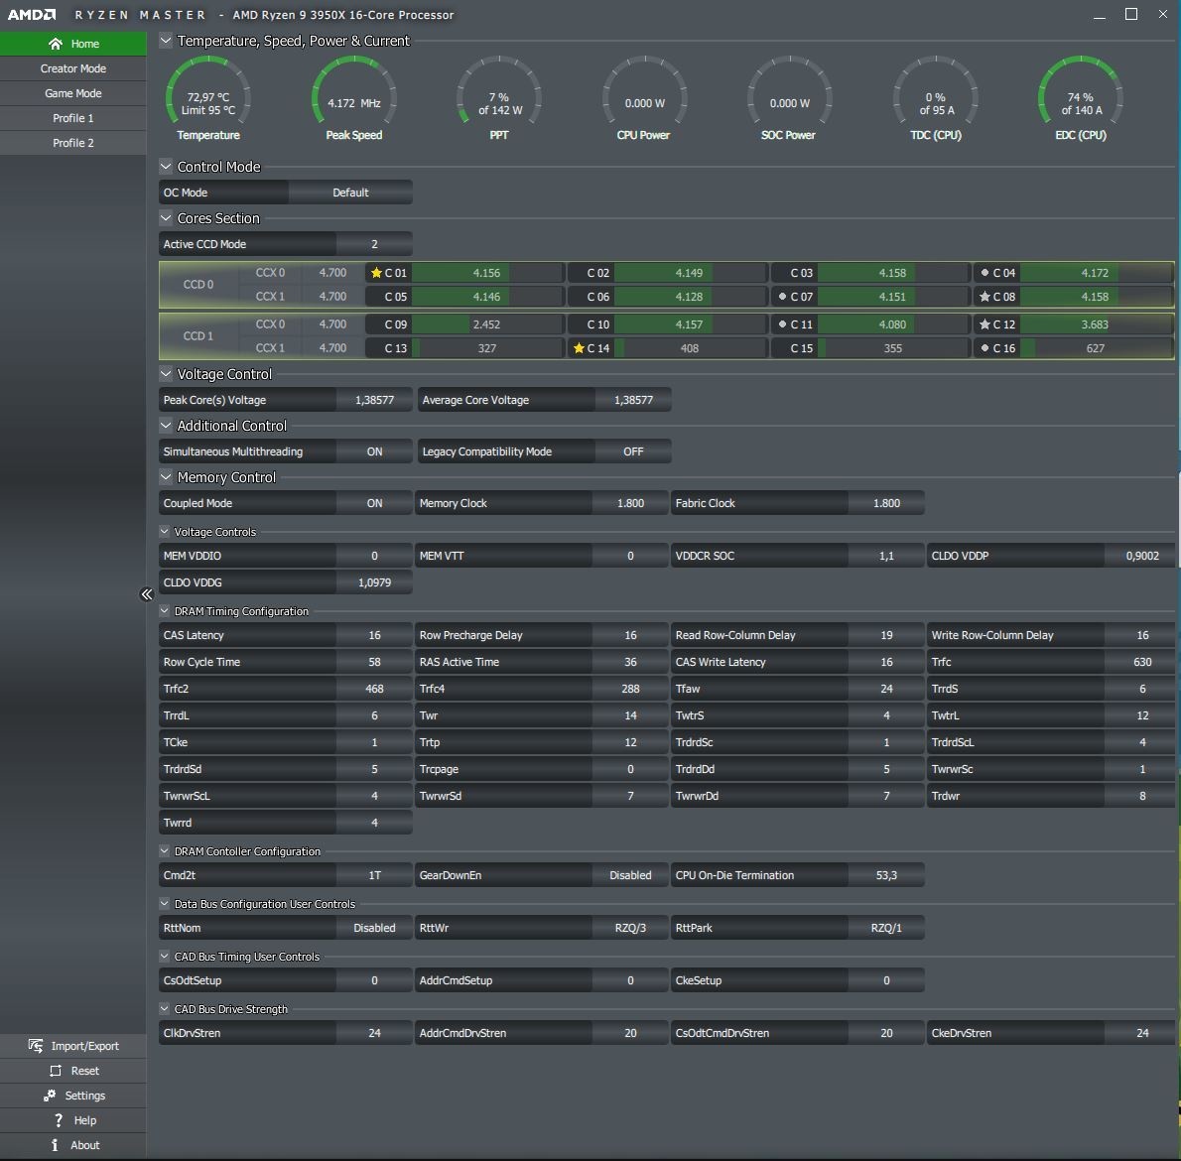Viewport: 1181px width, 1161px height.
Task: Collapse the Voltage Control section
Action: [166, 373]
